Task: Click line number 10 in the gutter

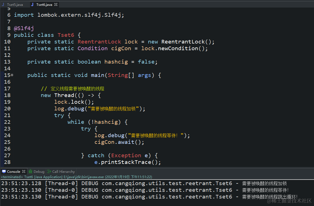Action: (x=7, y=42)
